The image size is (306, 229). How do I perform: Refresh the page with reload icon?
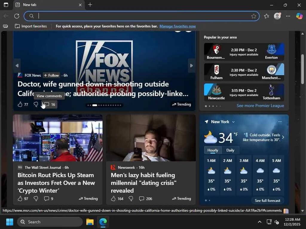17,16
